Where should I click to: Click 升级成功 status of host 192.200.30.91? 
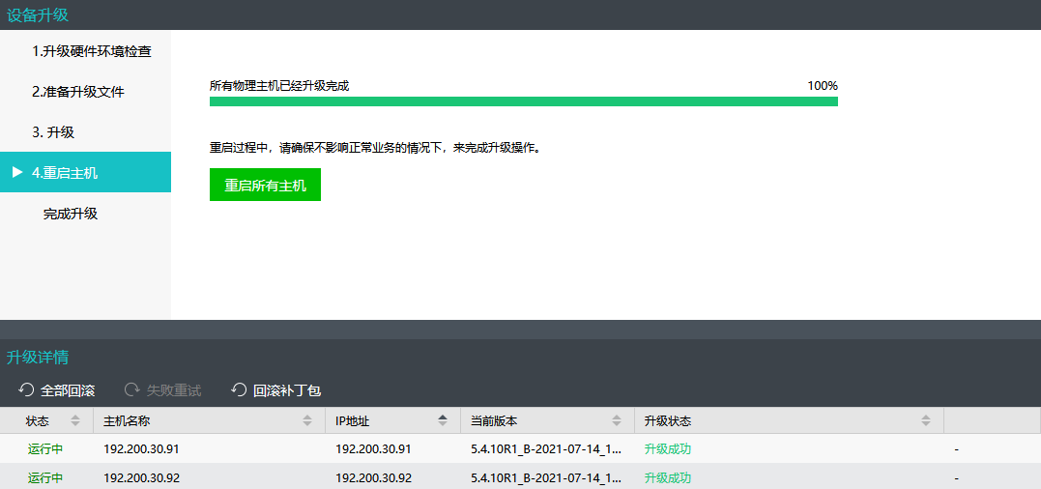(x=667, y=448)
